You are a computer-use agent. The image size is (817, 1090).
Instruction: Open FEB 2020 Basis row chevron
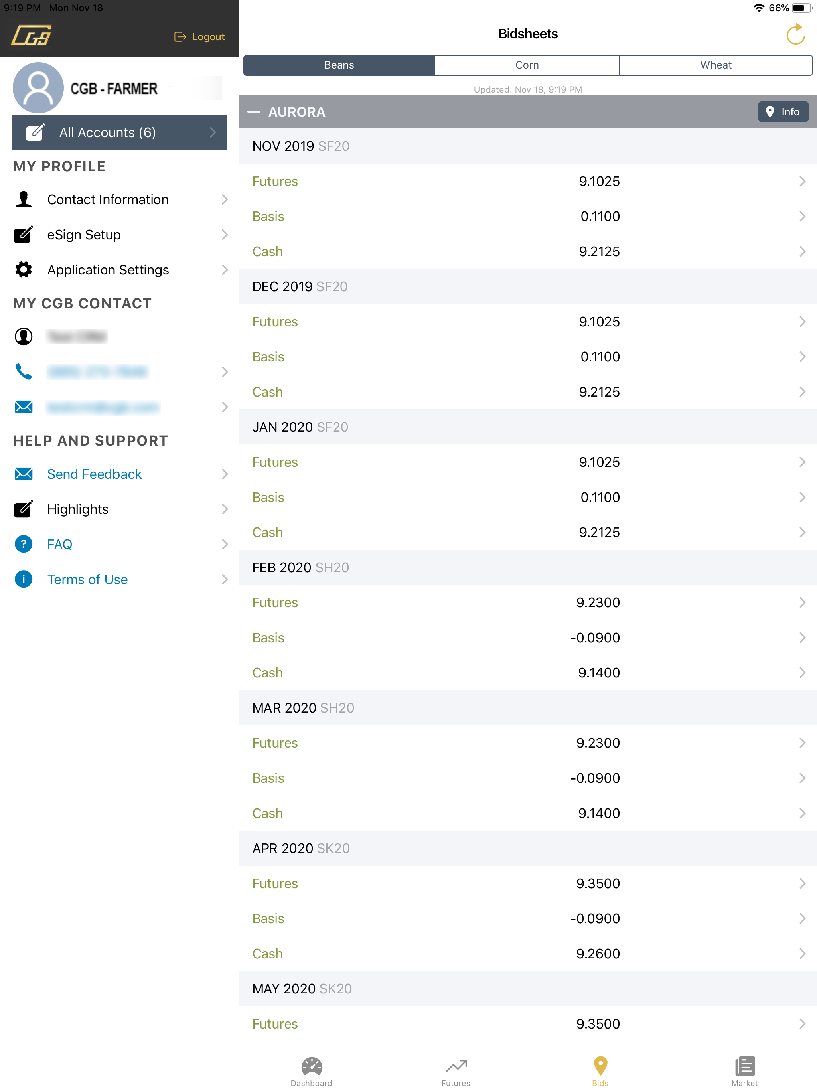(802, 638)
